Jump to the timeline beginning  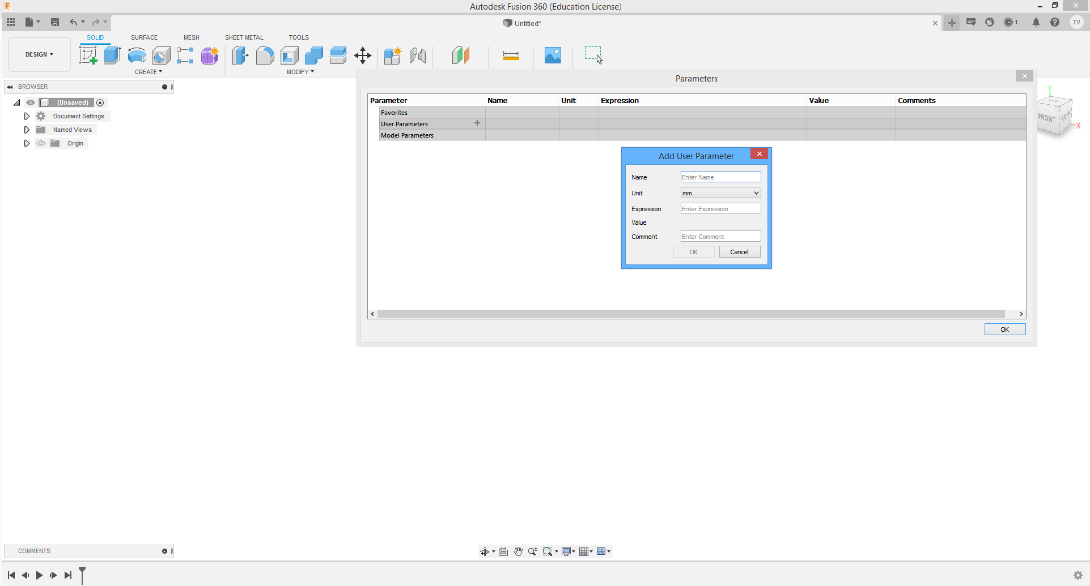point(11,575)
